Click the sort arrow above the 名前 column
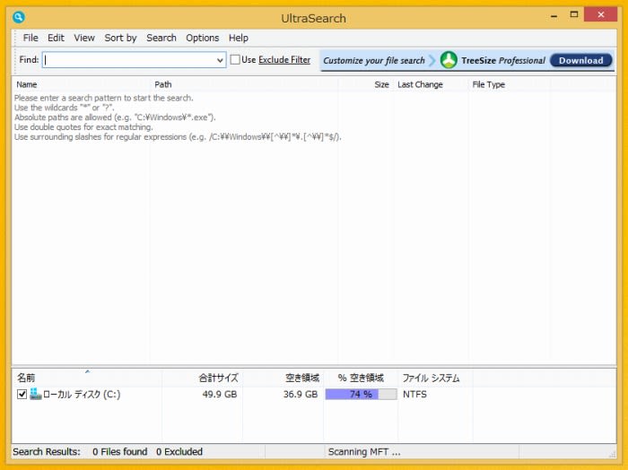Screen dimensions: 628x470 tap(87, 370)
